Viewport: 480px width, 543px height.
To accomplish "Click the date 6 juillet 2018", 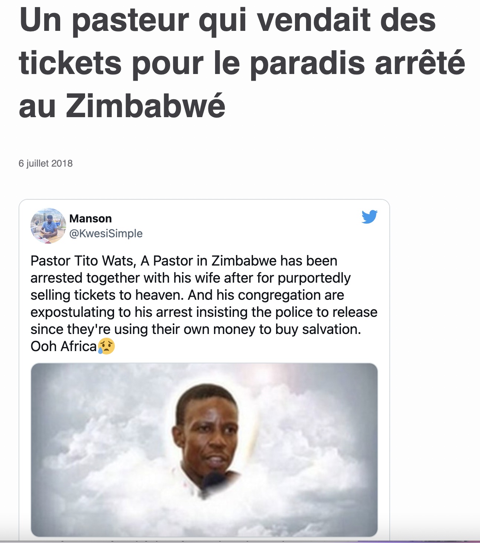I will pos(46,163).
